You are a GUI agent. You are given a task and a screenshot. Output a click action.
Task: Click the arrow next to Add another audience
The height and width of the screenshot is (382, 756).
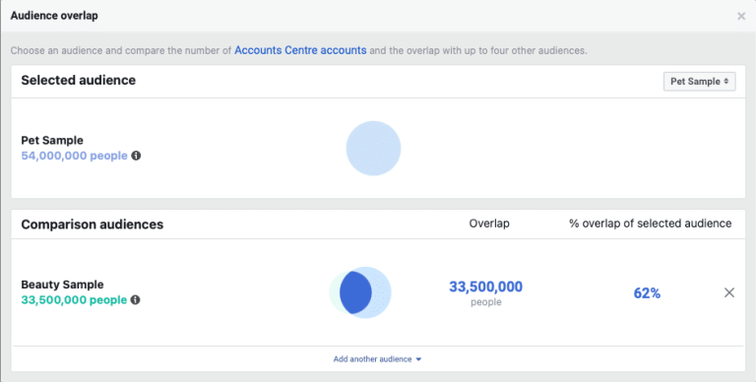418,359
